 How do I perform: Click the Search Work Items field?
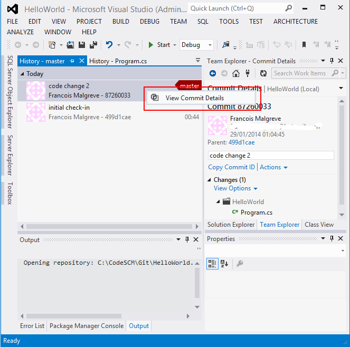pos(301,73)
